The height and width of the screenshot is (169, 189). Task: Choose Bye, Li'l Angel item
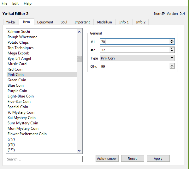(x=42, y=59)
